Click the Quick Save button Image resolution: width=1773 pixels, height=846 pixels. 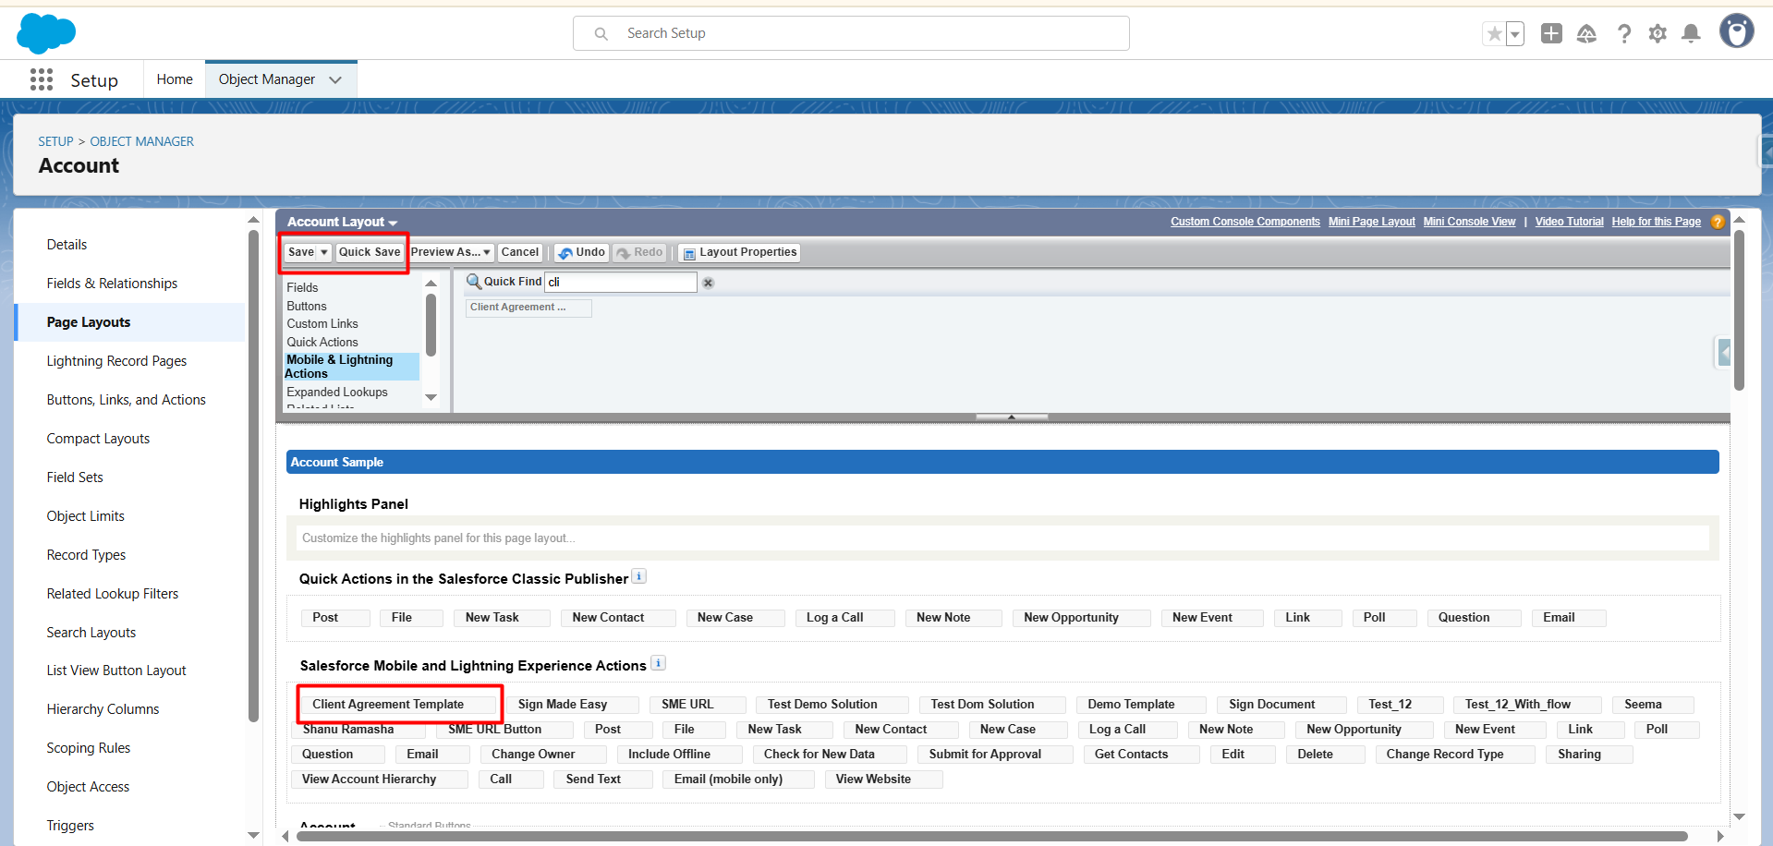click(x=370, y=252)
